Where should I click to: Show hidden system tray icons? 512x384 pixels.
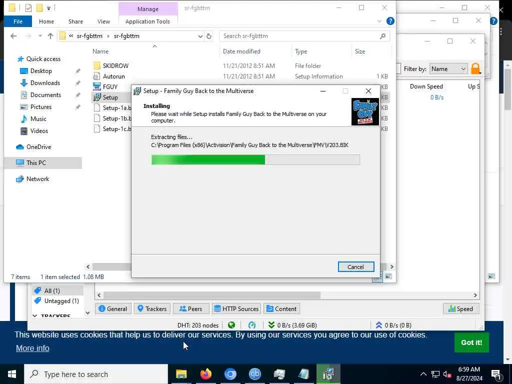coord(423,374)
